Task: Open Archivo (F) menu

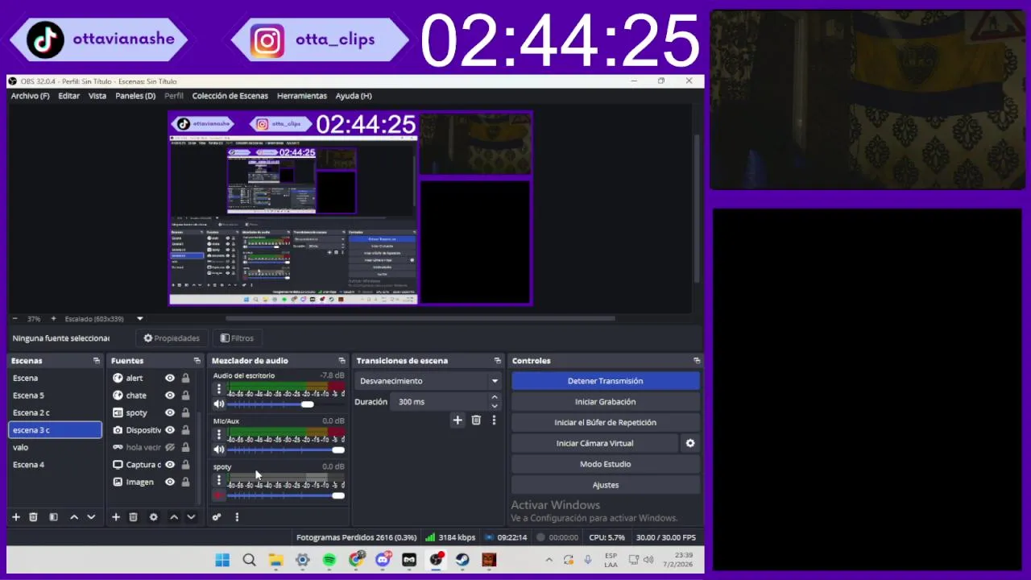Action: pos(30,96)
